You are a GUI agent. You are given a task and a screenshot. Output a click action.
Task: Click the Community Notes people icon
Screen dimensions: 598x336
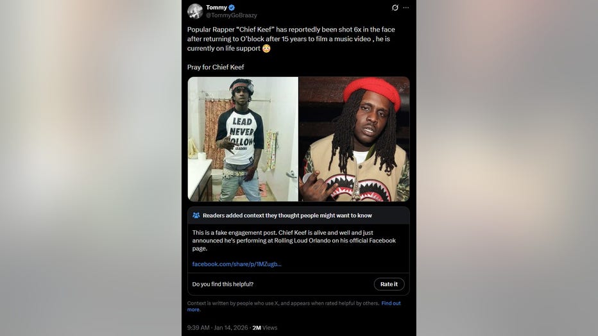point(196,215)
